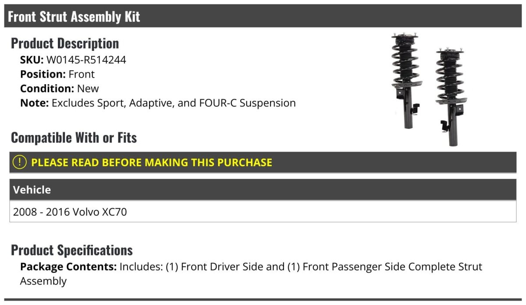526x305 pixels.
Task: Click the exclamation warning icon in banner
Action: [20, 162]
